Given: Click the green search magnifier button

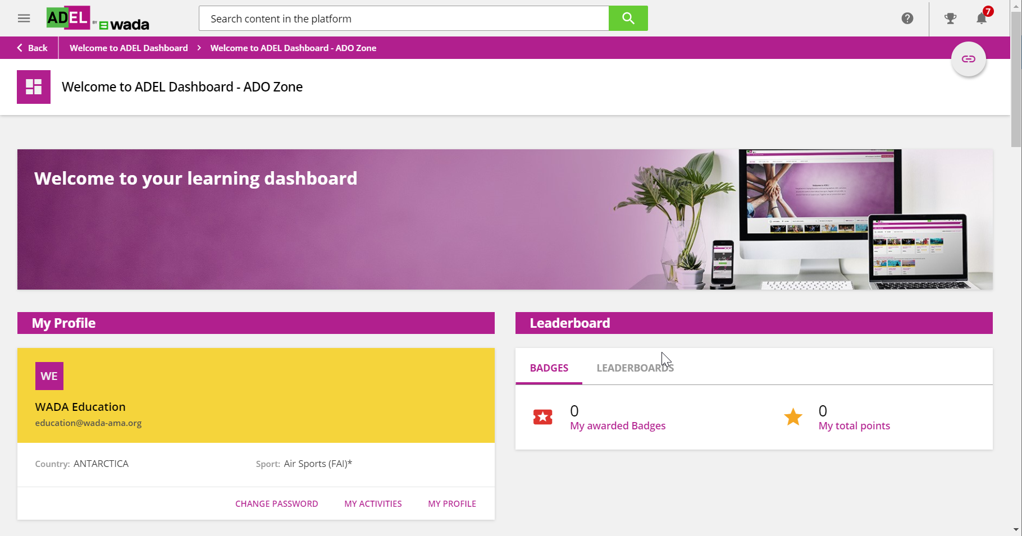Looking at the screenshot, I should [627, 18].
